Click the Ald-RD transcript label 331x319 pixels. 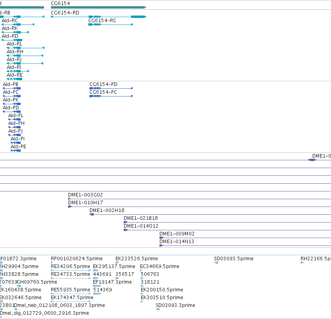pos(10,36)
